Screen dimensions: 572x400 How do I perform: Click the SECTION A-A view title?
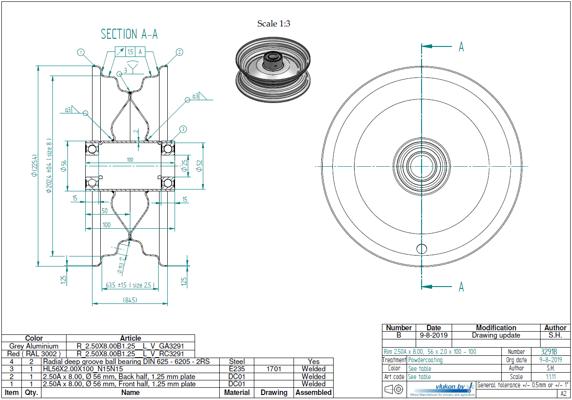(129, 34)
